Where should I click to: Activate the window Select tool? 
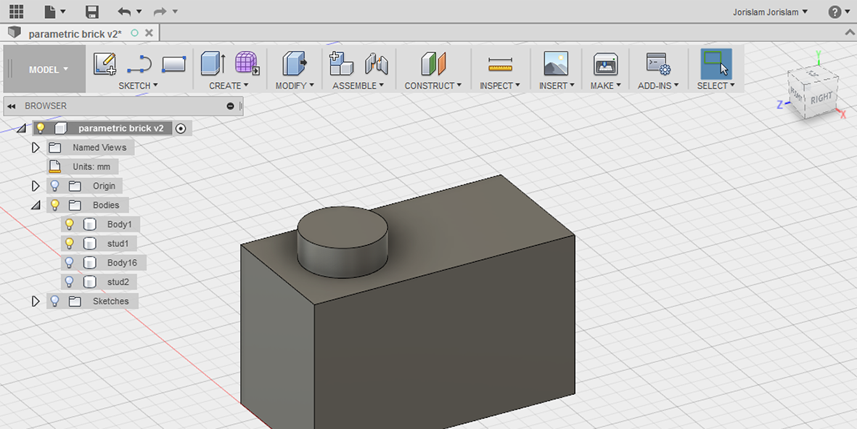pos(716,64)
